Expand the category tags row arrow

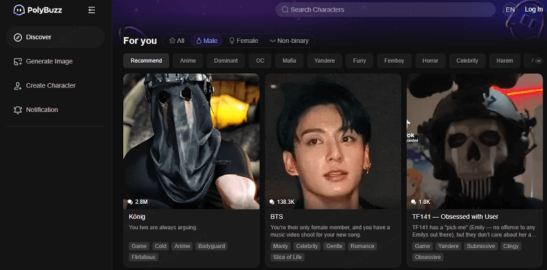539,61
